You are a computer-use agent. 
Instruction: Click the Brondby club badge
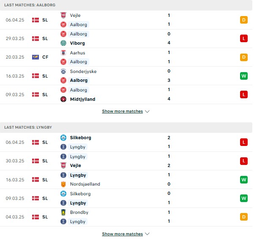tap(63, 212)
